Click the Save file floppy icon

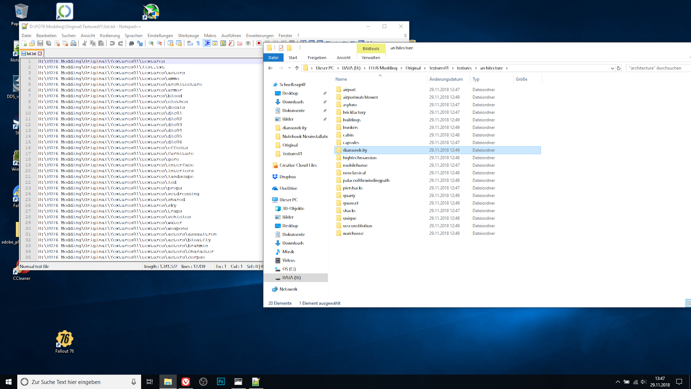pyautogui.click(x=40, y=43)
